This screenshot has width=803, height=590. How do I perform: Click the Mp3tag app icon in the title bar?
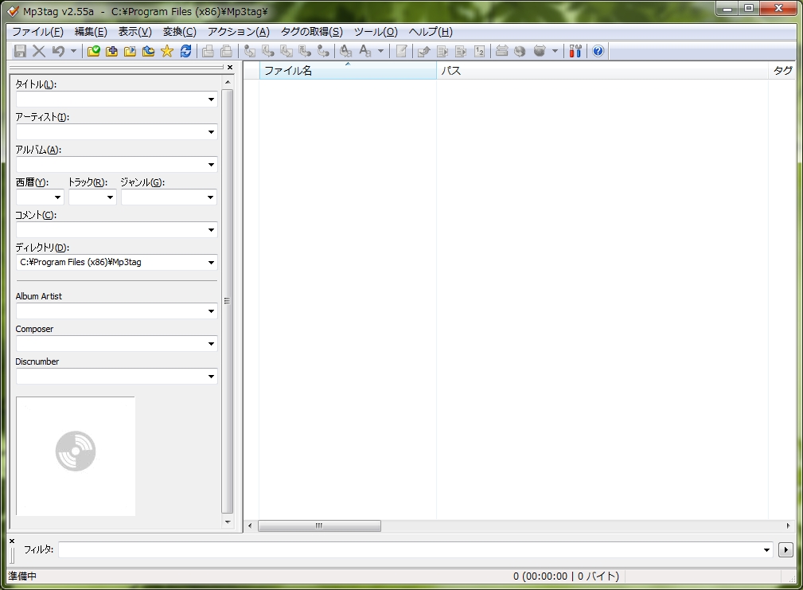(13, 11)
